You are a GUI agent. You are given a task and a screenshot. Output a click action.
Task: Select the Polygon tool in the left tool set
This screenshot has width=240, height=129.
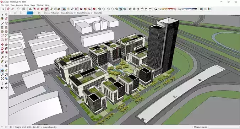coord(6,32)
